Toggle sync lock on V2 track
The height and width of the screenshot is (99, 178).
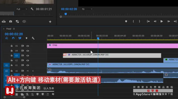[22, 60]
